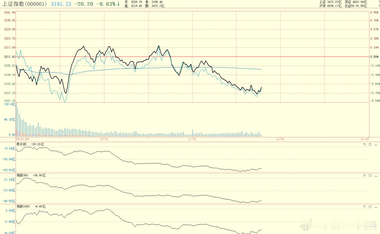Click the -1.65亿 axis label in 海豚1000 panel
Screen dimensions: 380x234
coord(10,222)
